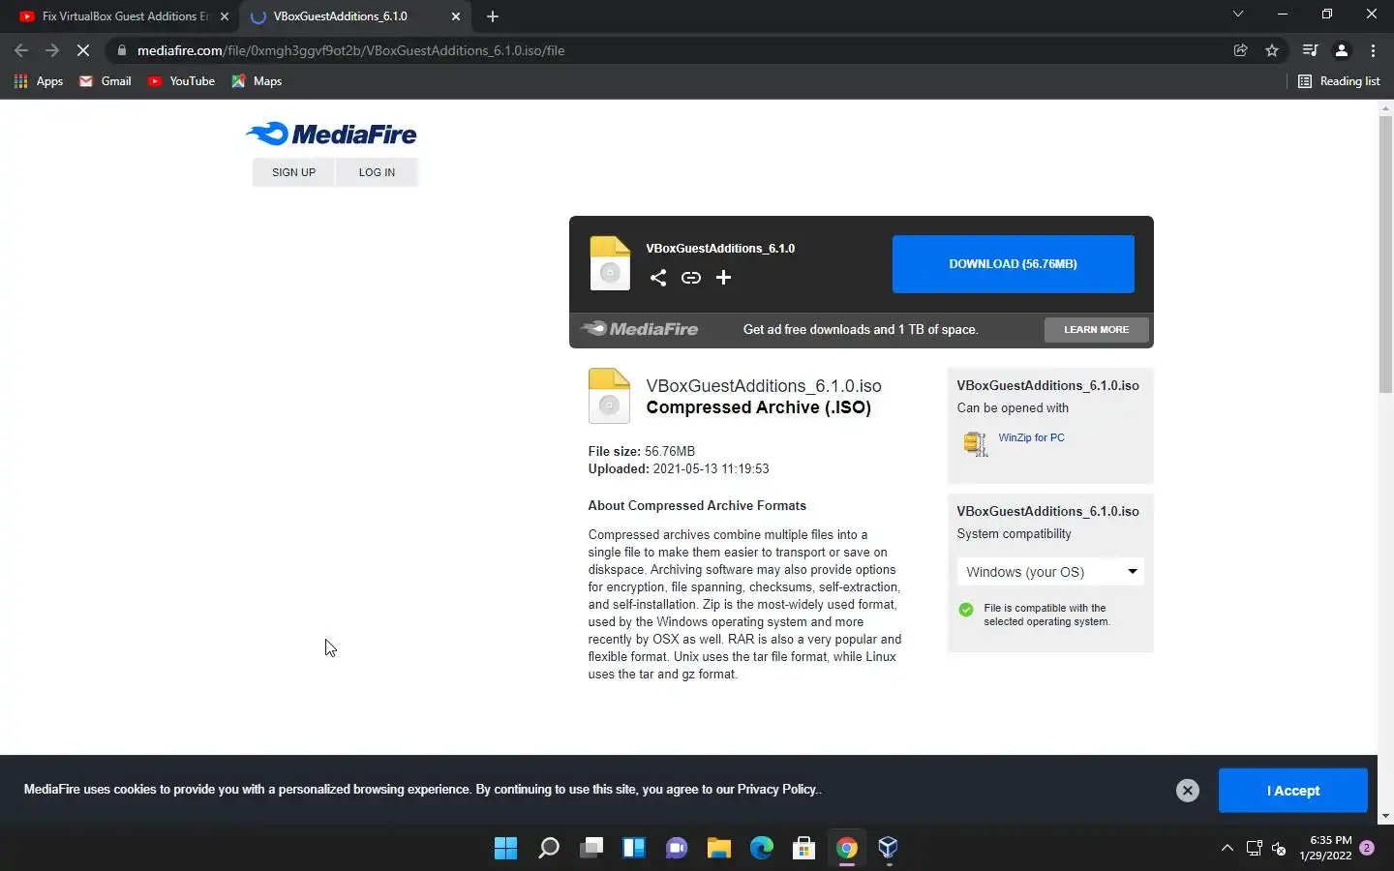
Task: Click the I Accept cookies button
Action: click(1292, 791)
